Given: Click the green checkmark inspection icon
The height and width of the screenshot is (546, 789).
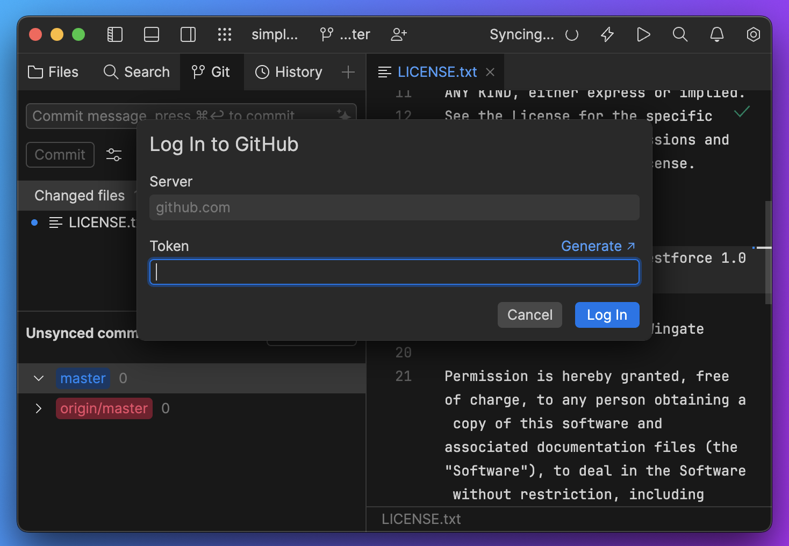Looking at the screenshot, I should pos(742,112).
